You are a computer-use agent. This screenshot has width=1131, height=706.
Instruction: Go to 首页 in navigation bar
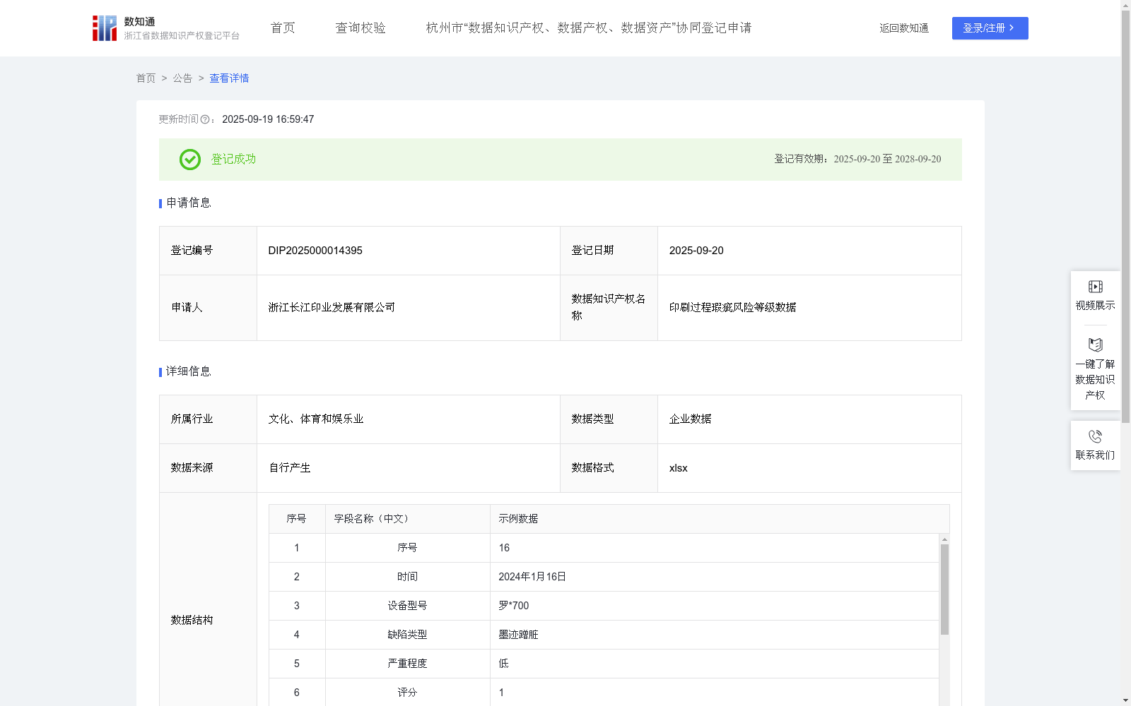point(283,28)
